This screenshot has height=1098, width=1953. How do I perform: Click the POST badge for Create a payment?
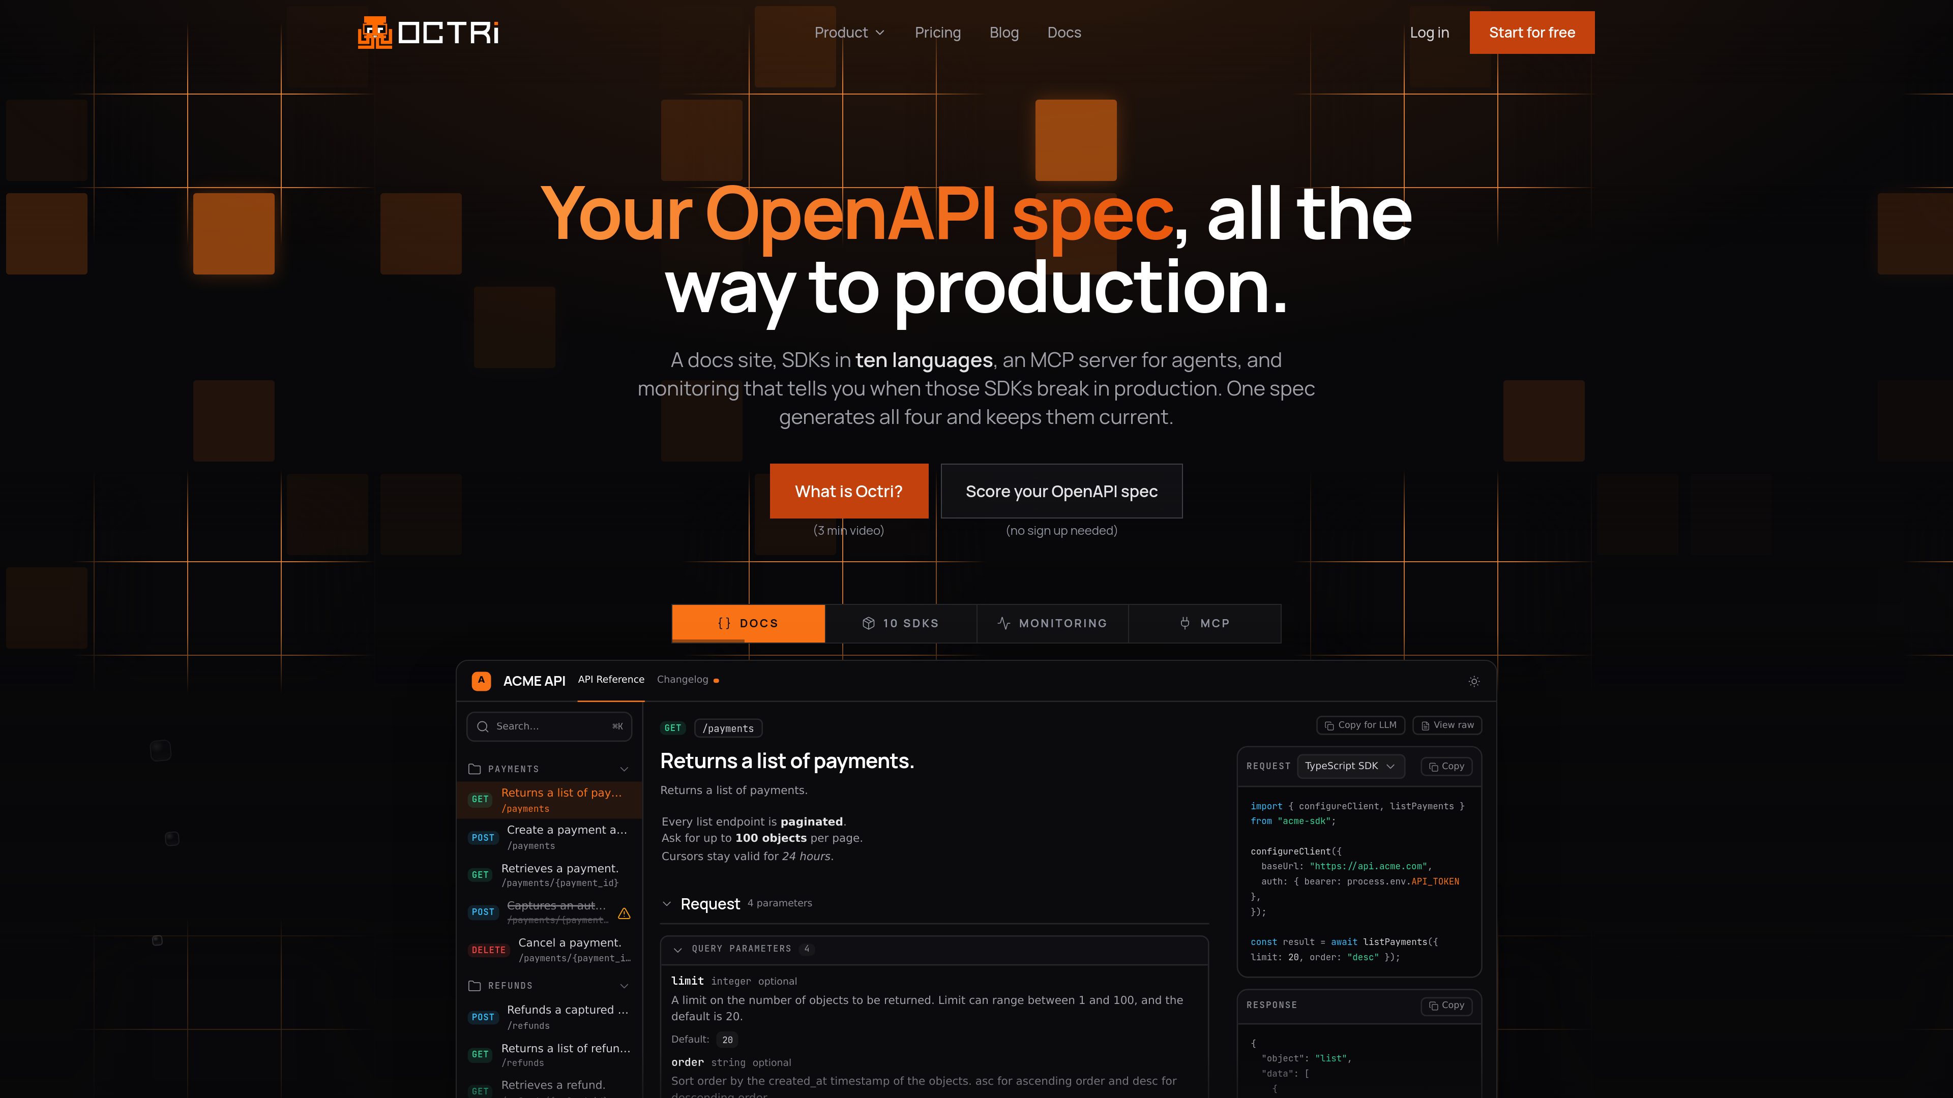[483, 837]
